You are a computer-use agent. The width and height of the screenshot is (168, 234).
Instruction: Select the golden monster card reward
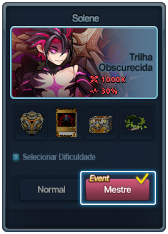point(66,123)
